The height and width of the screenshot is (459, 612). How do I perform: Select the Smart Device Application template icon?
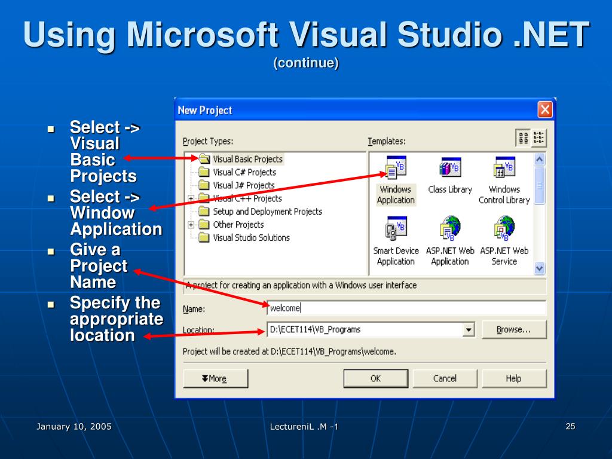(x=396, y=228)
